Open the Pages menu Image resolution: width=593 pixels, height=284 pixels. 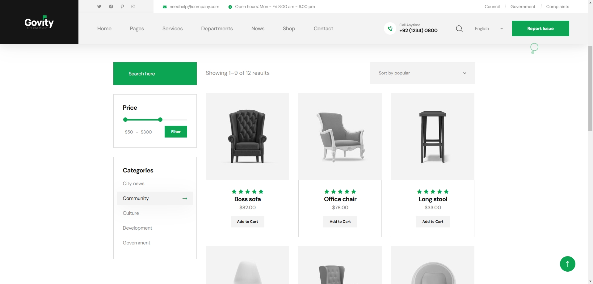[x=137, y=28]
